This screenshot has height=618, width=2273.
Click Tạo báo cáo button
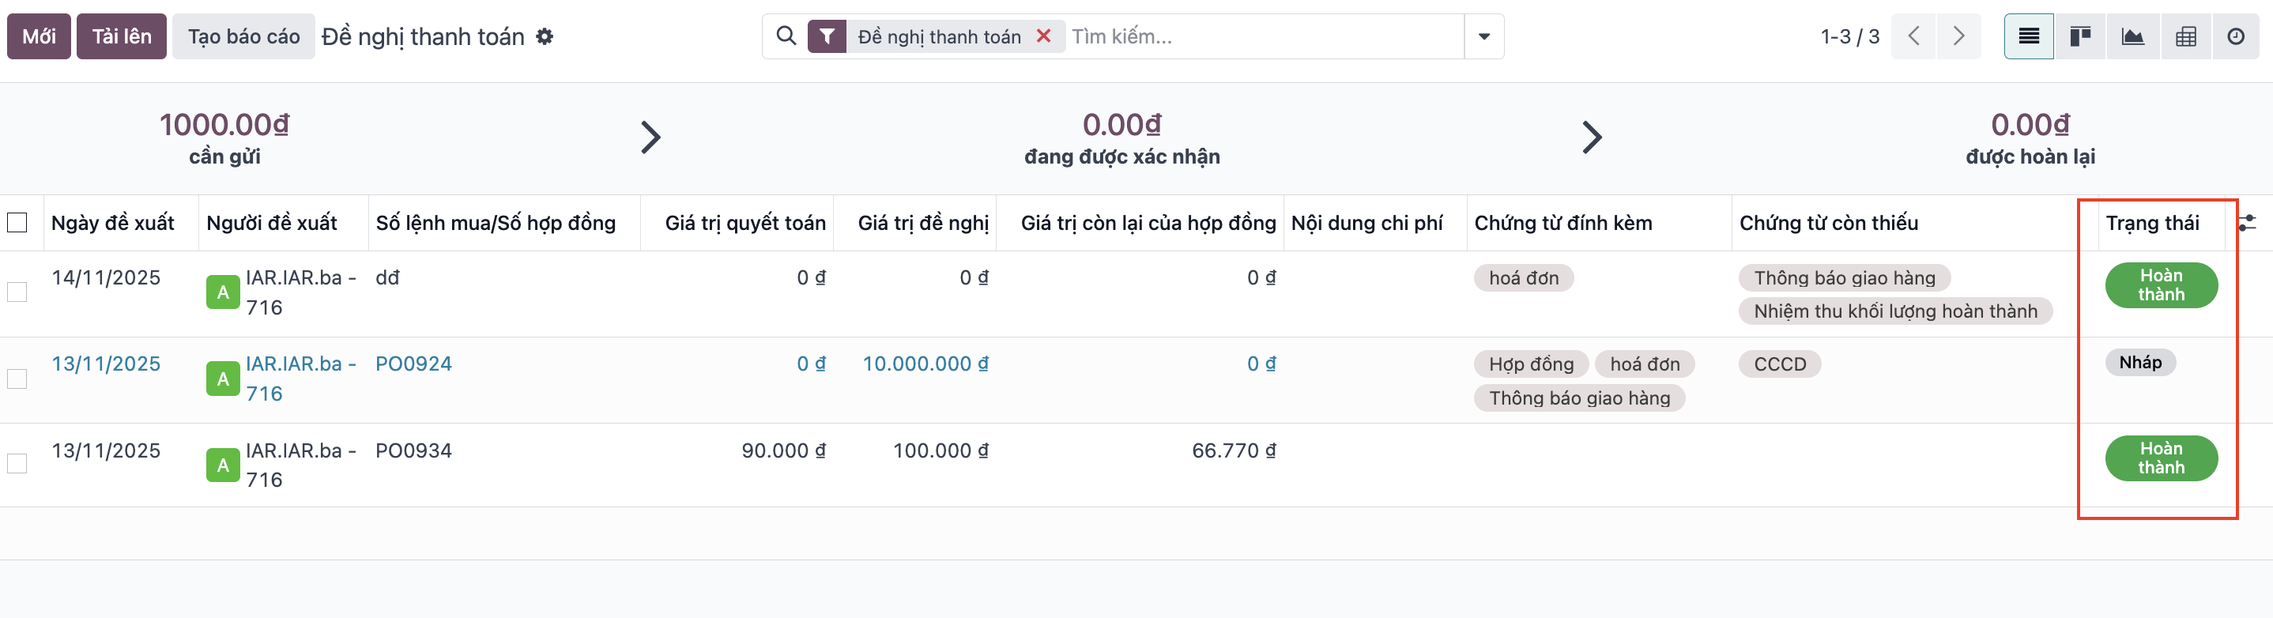click(x=243, y=36)
